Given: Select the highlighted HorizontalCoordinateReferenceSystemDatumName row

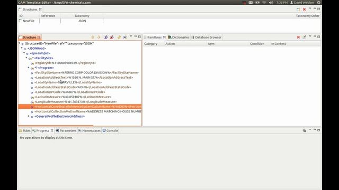Looking at the screenshot, I should click(80, 107).
